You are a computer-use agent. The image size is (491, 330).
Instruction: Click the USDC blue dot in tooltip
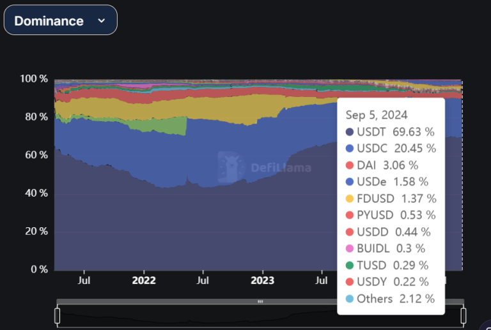coord(349,149)
